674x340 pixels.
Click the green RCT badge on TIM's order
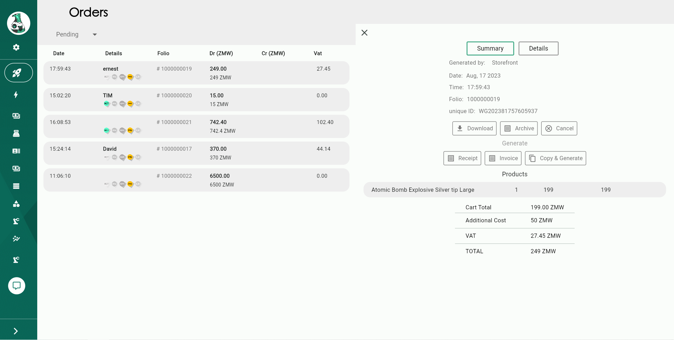tap(107, 104)
